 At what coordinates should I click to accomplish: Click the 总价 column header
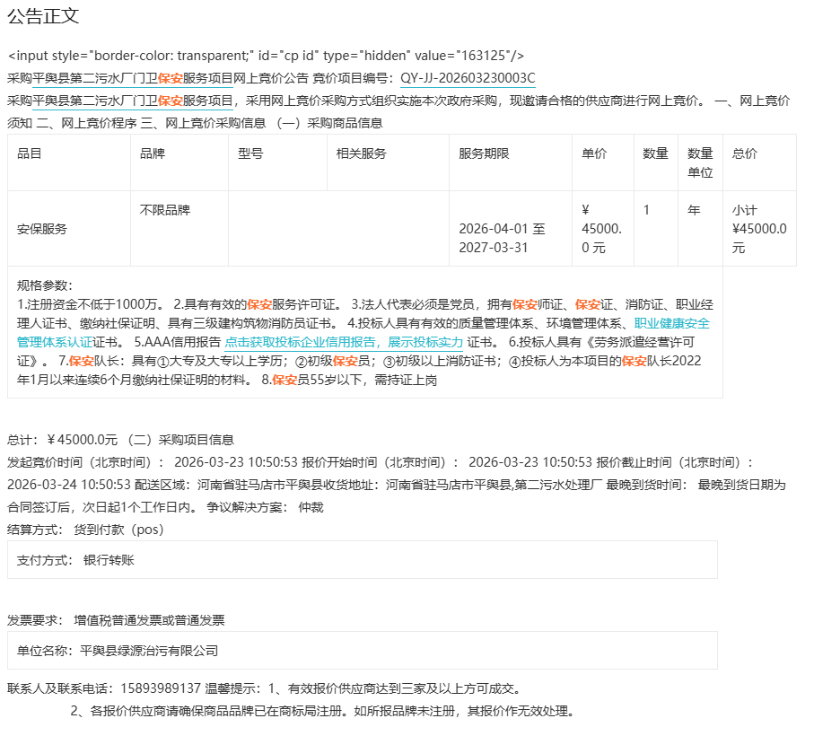(x=745, y=153)
